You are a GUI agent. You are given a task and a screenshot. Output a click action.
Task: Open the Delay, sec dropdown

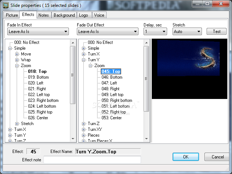pos(155,32)
